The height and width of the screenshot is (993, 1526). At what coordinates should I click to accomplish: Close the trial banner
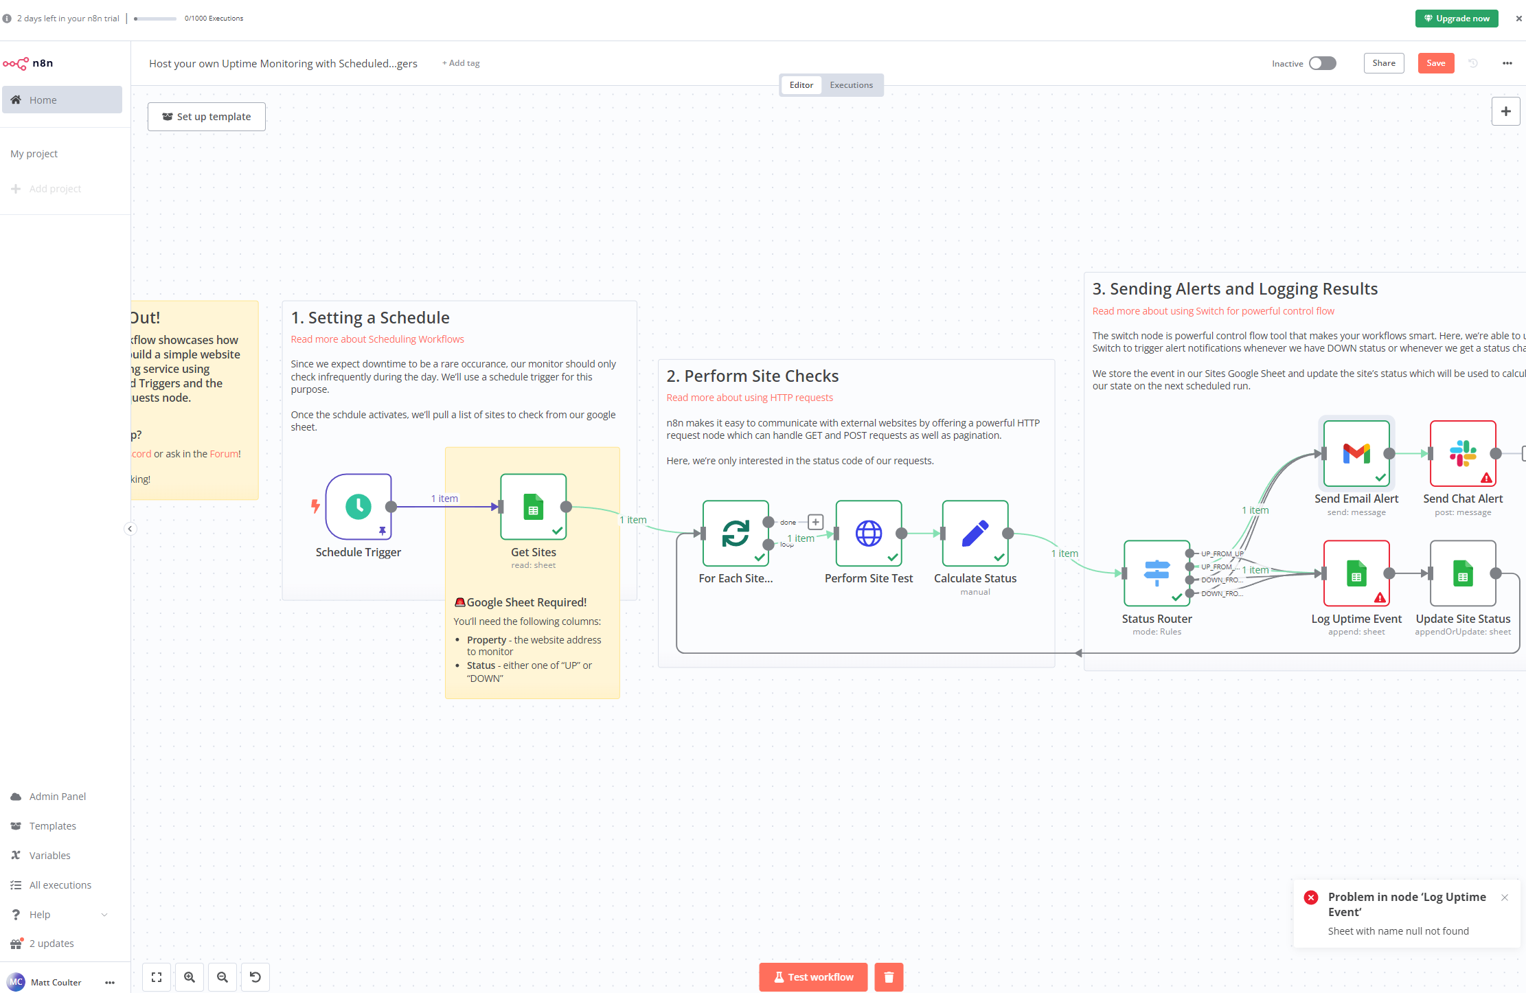tap(1518, 19)
